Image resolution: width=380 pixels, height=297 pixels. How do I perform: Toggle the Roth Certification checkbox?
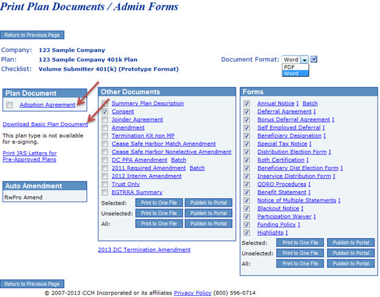pyautogui.click(x=247, y=159)
